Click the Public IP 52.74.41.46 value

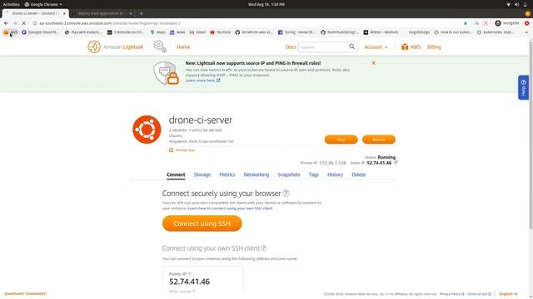pos(189,282)
